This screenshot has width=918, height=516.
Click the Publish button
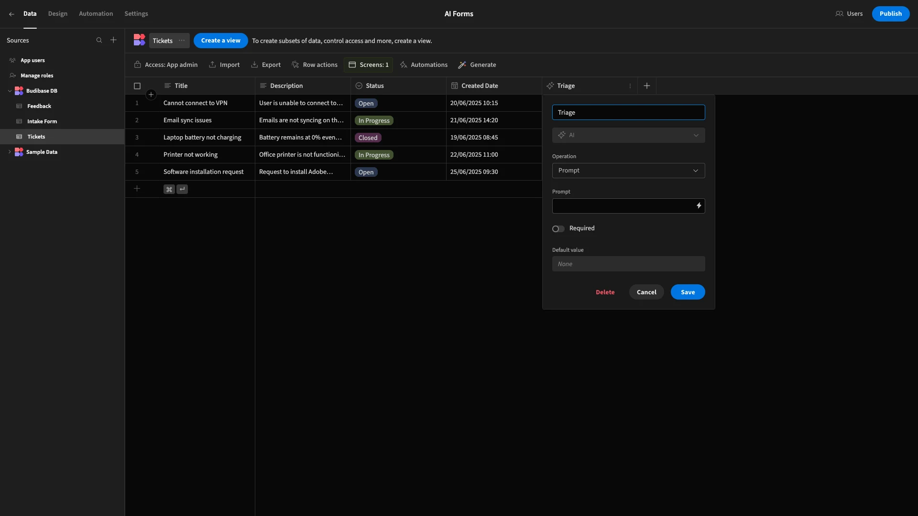point(890,14)
